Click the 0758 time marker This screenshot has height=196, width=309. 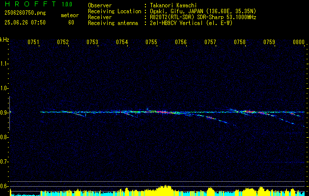coord(240,42)
